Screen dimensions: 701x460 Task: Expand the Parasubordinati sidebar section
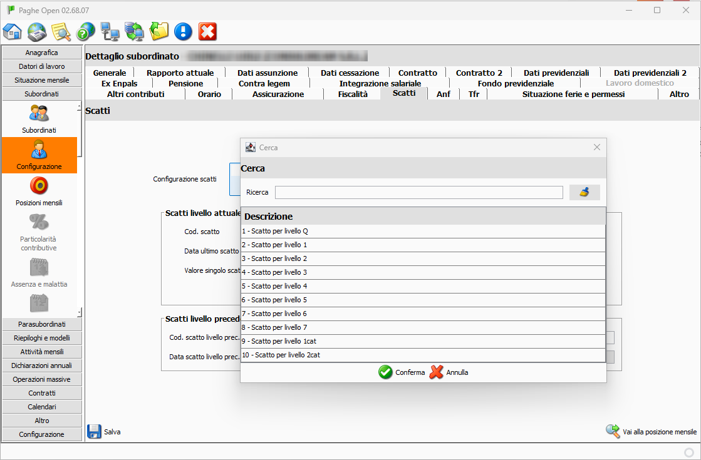coord(42,324)
